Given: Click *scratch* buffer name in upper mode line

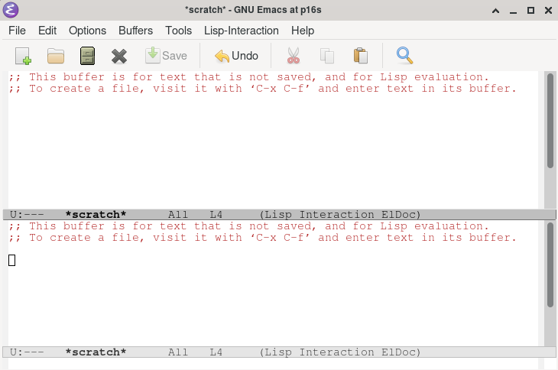Looking at the screenshot, I should coord(96,215).
